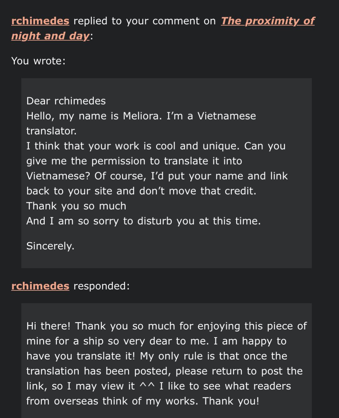
Task: Click the "Dear rchimedes" greeting line
Action: coord(66,101)
